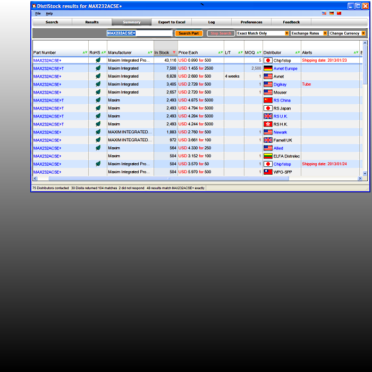
Task: Open the Digikey distributor link
Action: (x=280, y=84)
